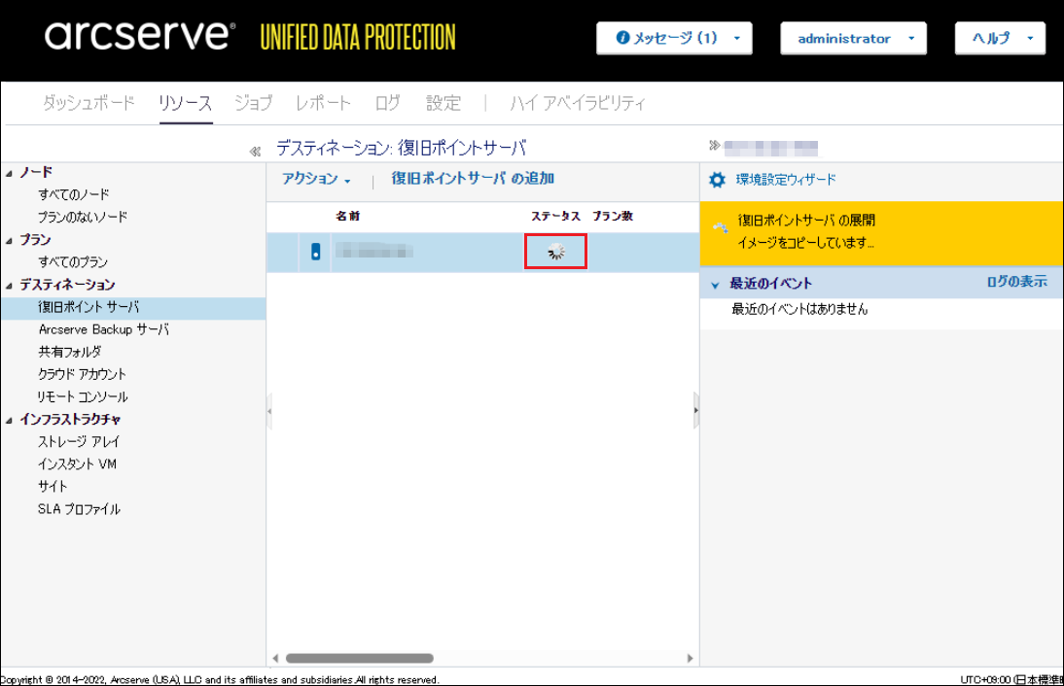Screen dimensions: 1064x686
Task: Click the gear icon beside 環境設定ウィザード
Action: click(x=718, y=180)
